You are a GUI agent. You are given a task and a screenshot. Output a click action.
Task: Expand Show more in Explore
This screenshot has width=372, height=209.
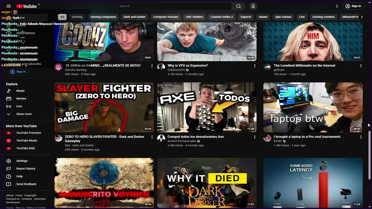pyautogui.click(x=24, y=114)
